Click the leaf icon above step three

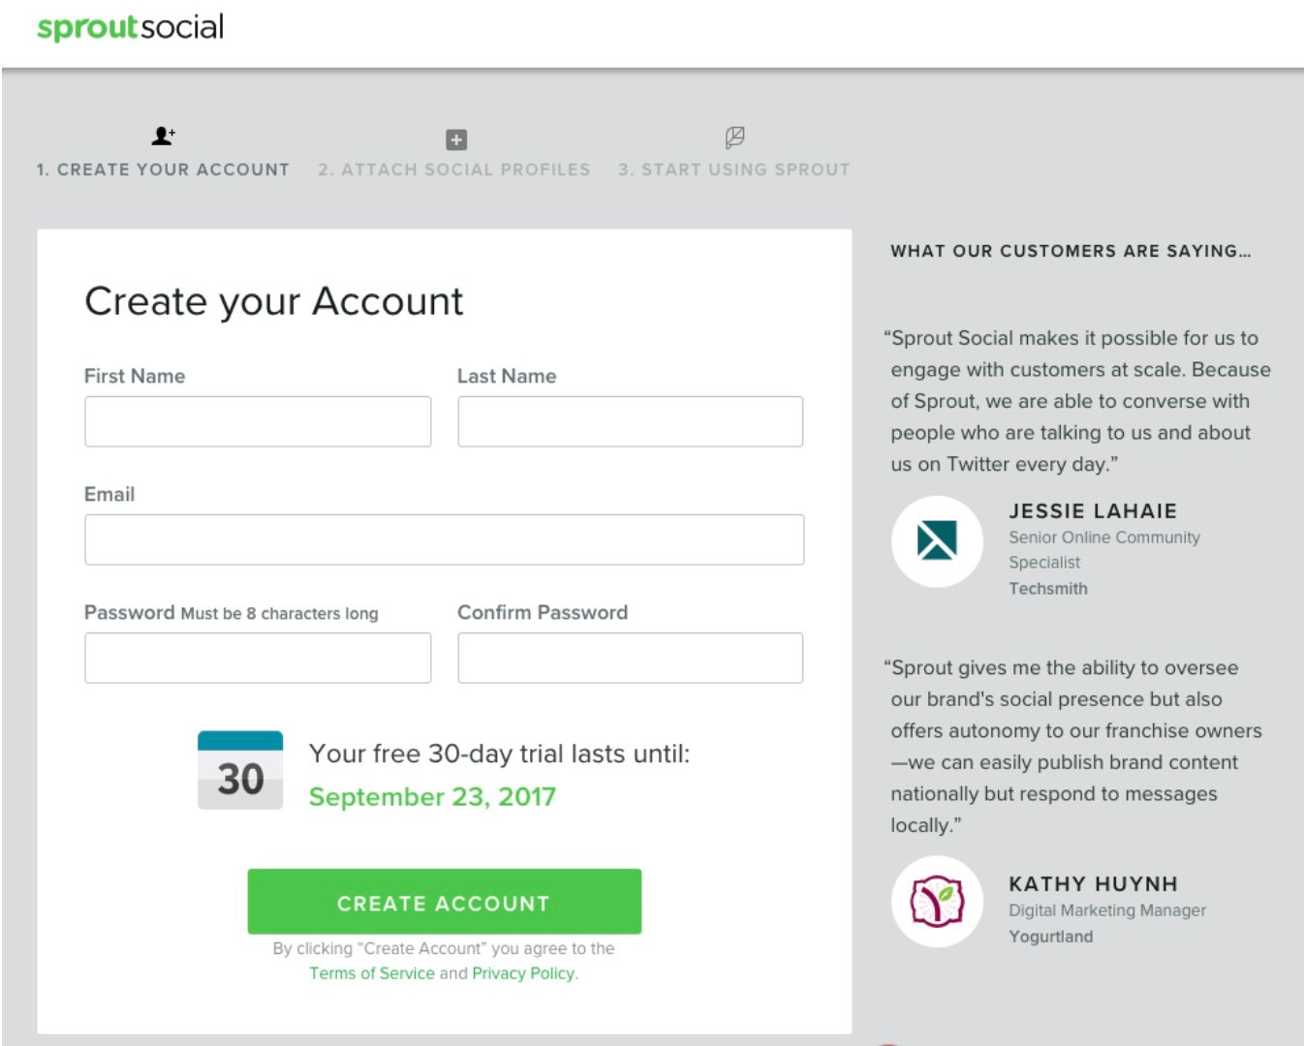735,138
